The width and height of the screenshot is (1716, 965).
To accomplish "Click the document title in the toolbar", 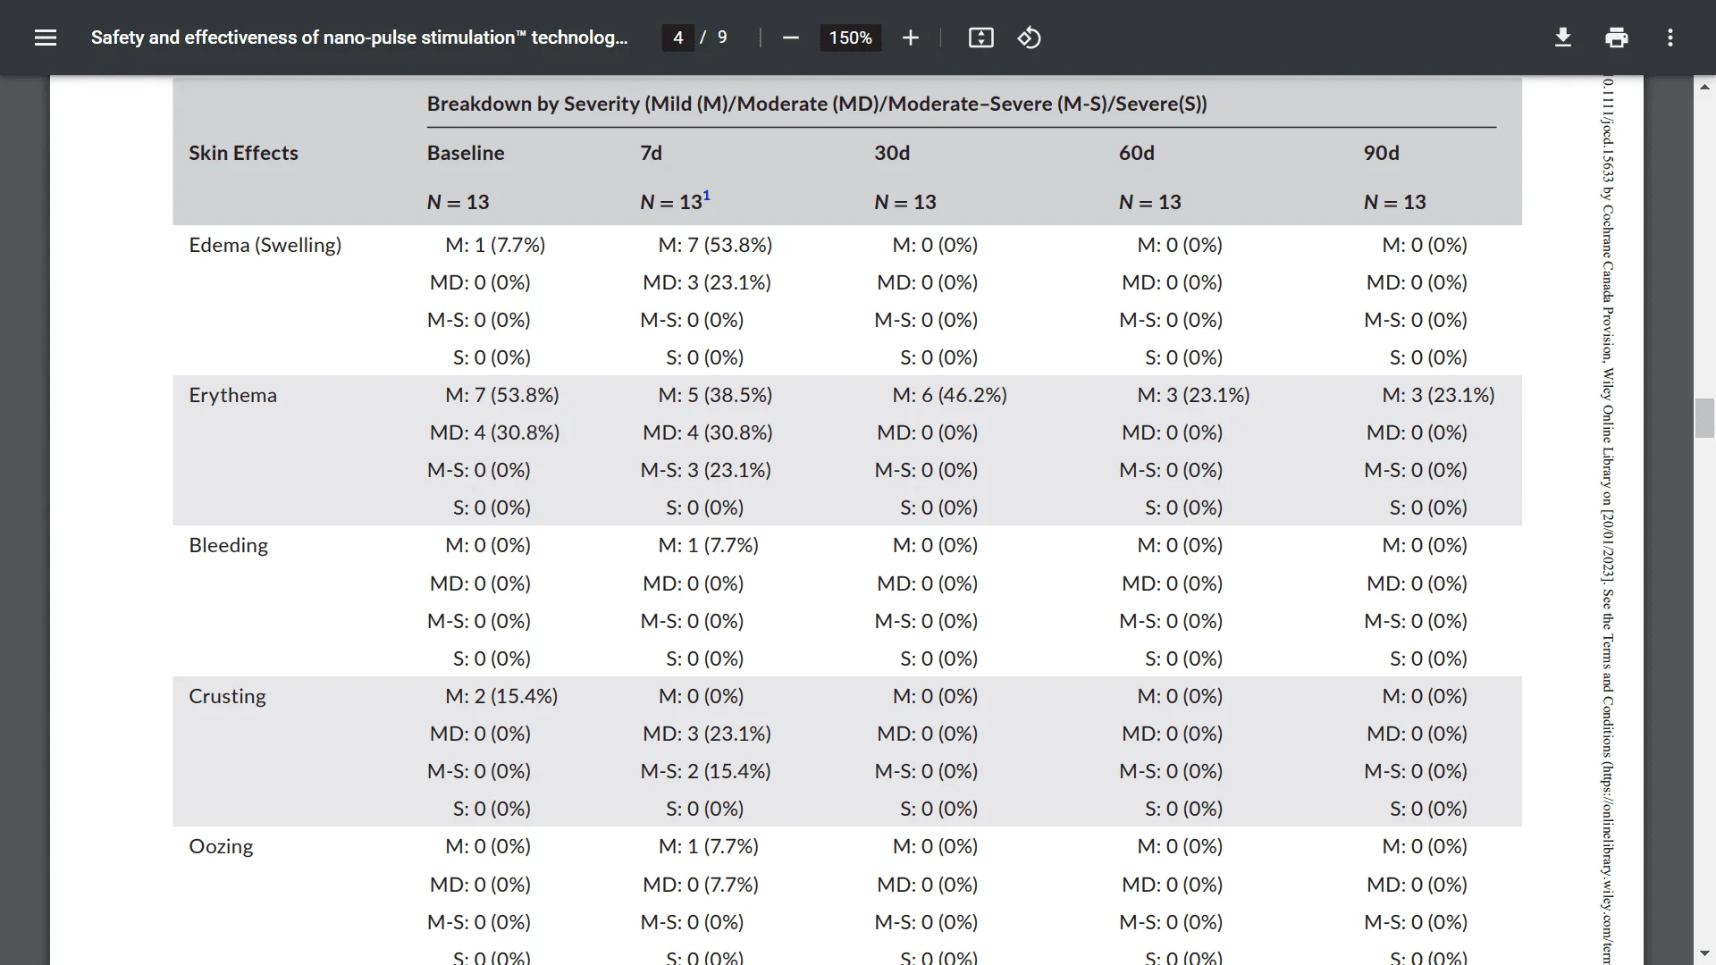I will click(359, 38).
